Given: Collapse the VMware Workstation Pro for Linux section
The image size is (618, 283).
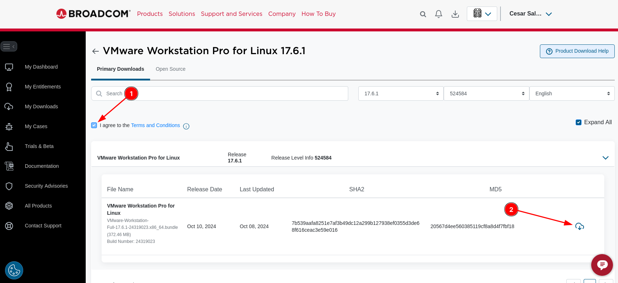Looking at the screenshot, I should pyautogui.click(x=606, y=158).
